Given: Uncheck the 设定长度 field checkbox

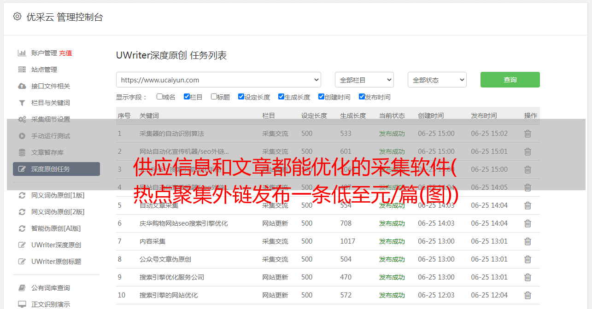Looking at the screenshot, I should tap(241, 97).
